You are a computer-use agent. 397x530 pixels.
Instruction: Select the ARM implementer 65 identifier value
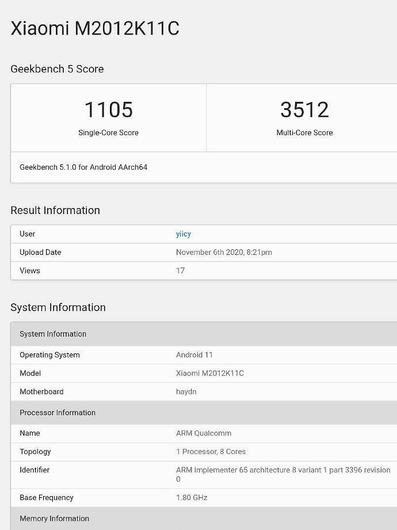click(x=283, y=474)
